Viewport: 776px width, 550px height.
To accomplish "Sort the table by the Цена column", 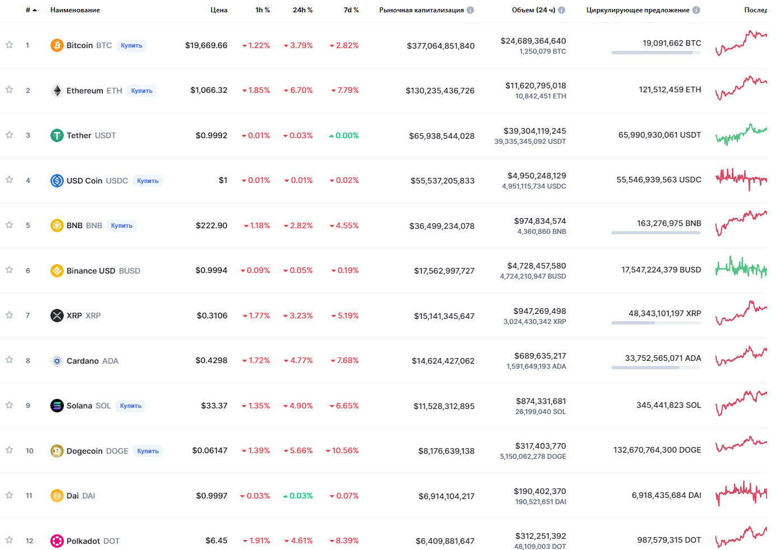I will pyautogui.click(x=219, y=10).
